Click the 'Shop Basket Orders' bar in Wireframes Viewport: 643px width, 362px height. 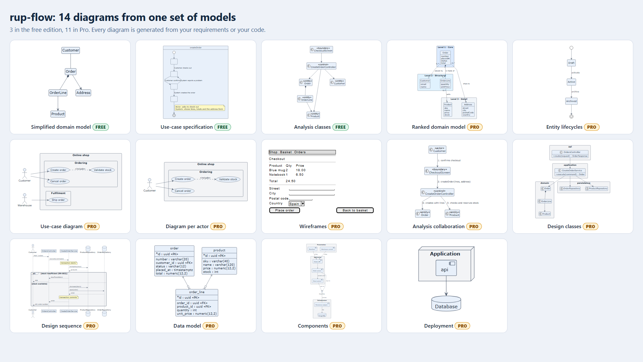pyautogui.click(x=302, y=152)
